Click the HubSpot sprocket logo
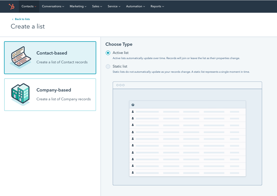The width and height of the screenshot is (277, 196). click(x=12, y=6)
